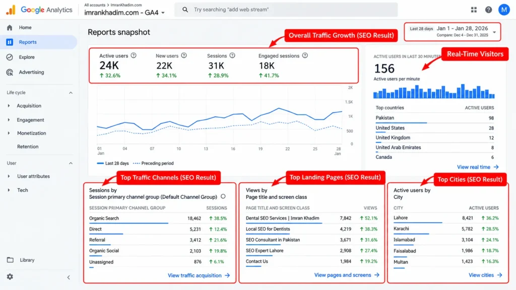Viewport: 516px width, 290px height.
Task: Collapse the Life cycle section
Action: (x=71, y=93)
